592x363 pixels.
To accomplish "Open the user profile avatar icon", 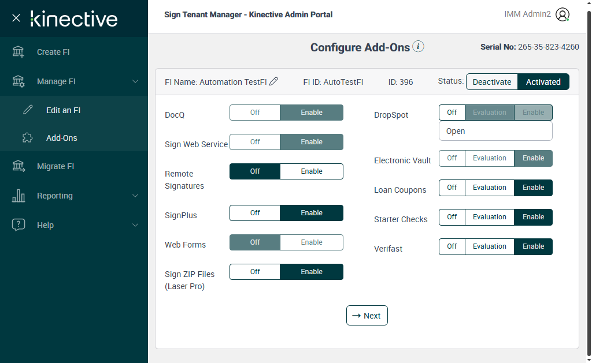I will click(x=562, y=14).
